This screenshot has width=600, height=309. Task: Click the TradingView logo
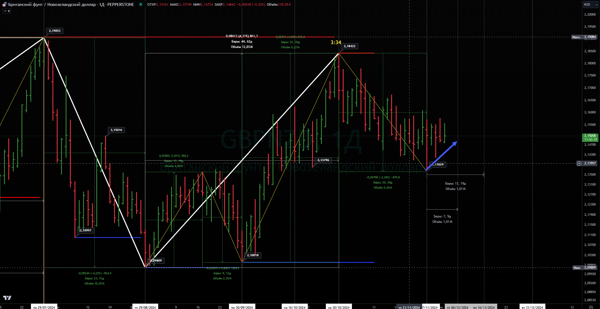(7, 298)
